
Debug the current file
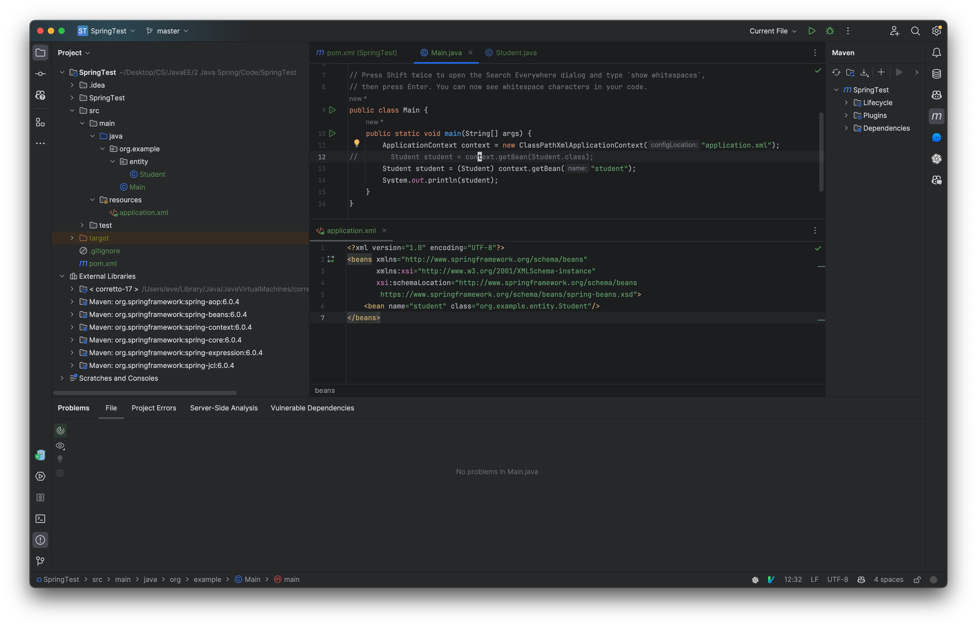click(830, 31)
